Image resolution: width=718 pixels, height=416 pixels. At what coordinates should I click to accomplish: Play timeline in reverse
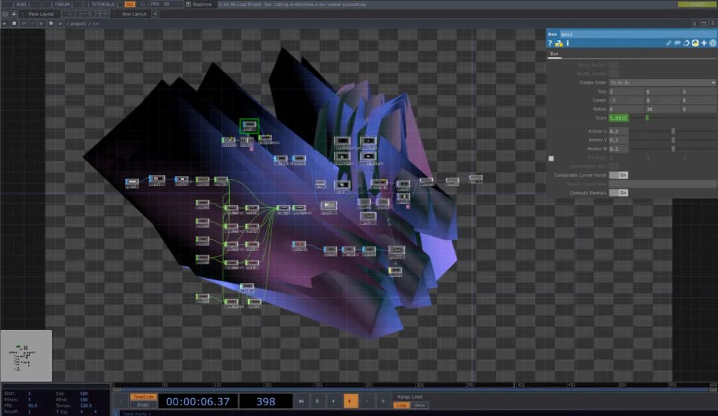pyautogui.click(x=333, y=401)
